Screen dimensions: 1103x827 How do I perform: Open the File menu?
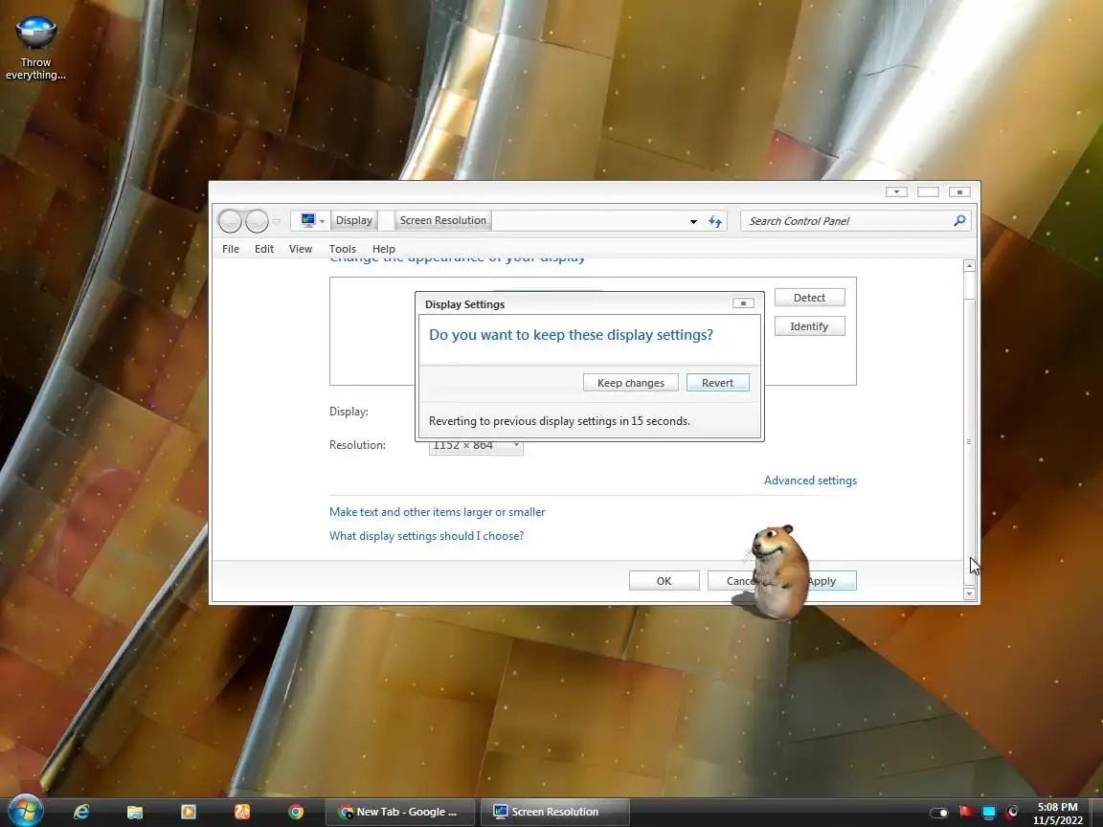[x=231, y=249]
